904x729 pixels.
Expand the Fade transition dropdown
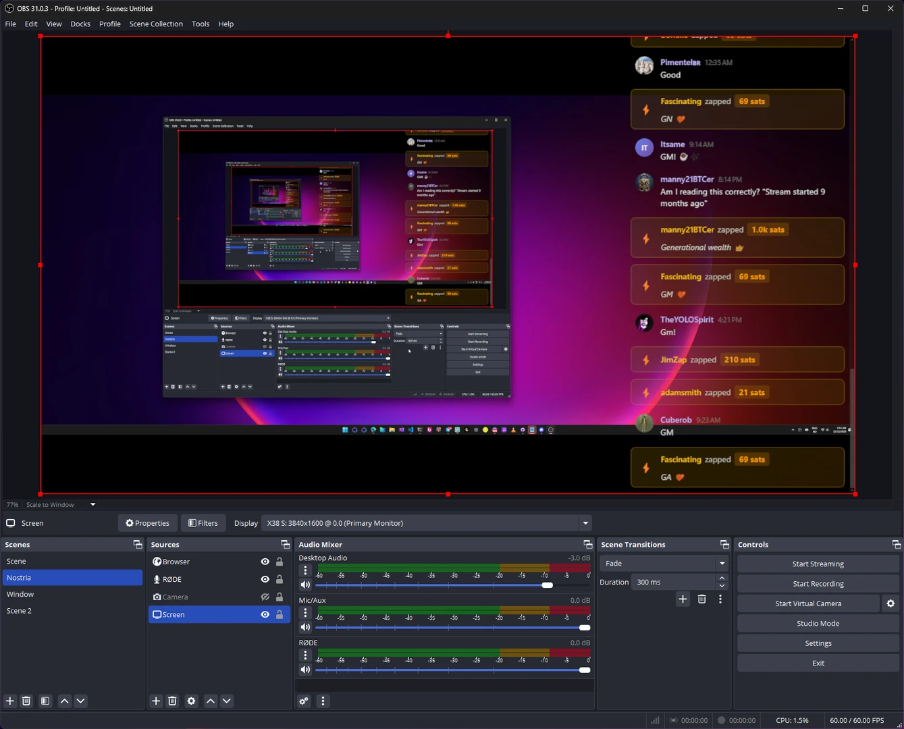pyautogui.click(x=722, y=564)
